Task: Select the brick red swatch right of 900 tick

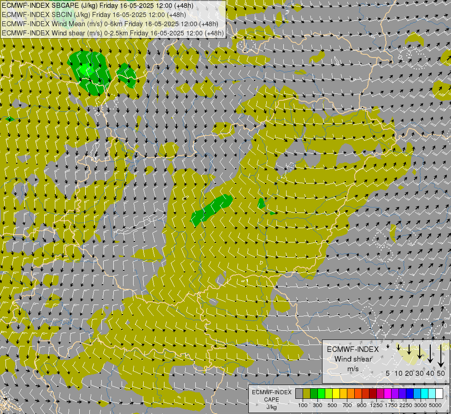Action: (x=366, y=394)
